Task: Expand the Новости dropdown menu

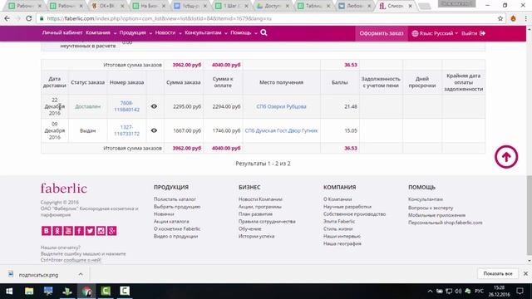Action: [168, 33]
